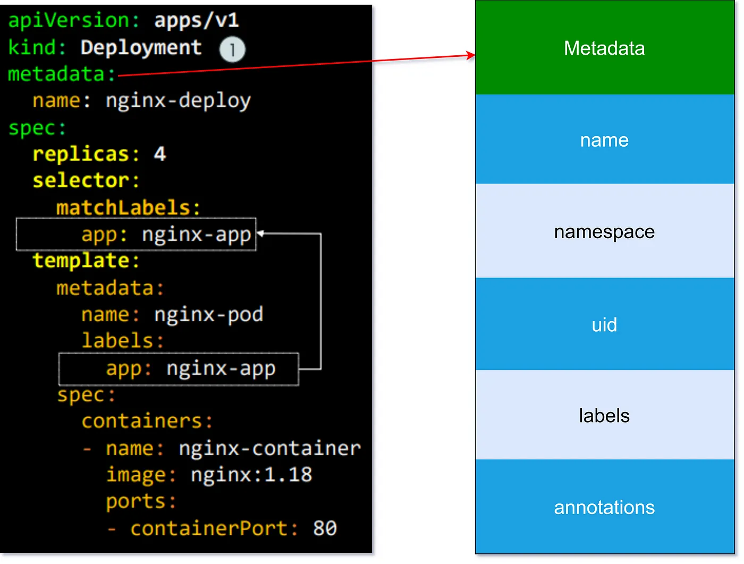The height and width of the screenshot is (564, 744).
Task: Click the selector: key
Action: tap(86, 181)
